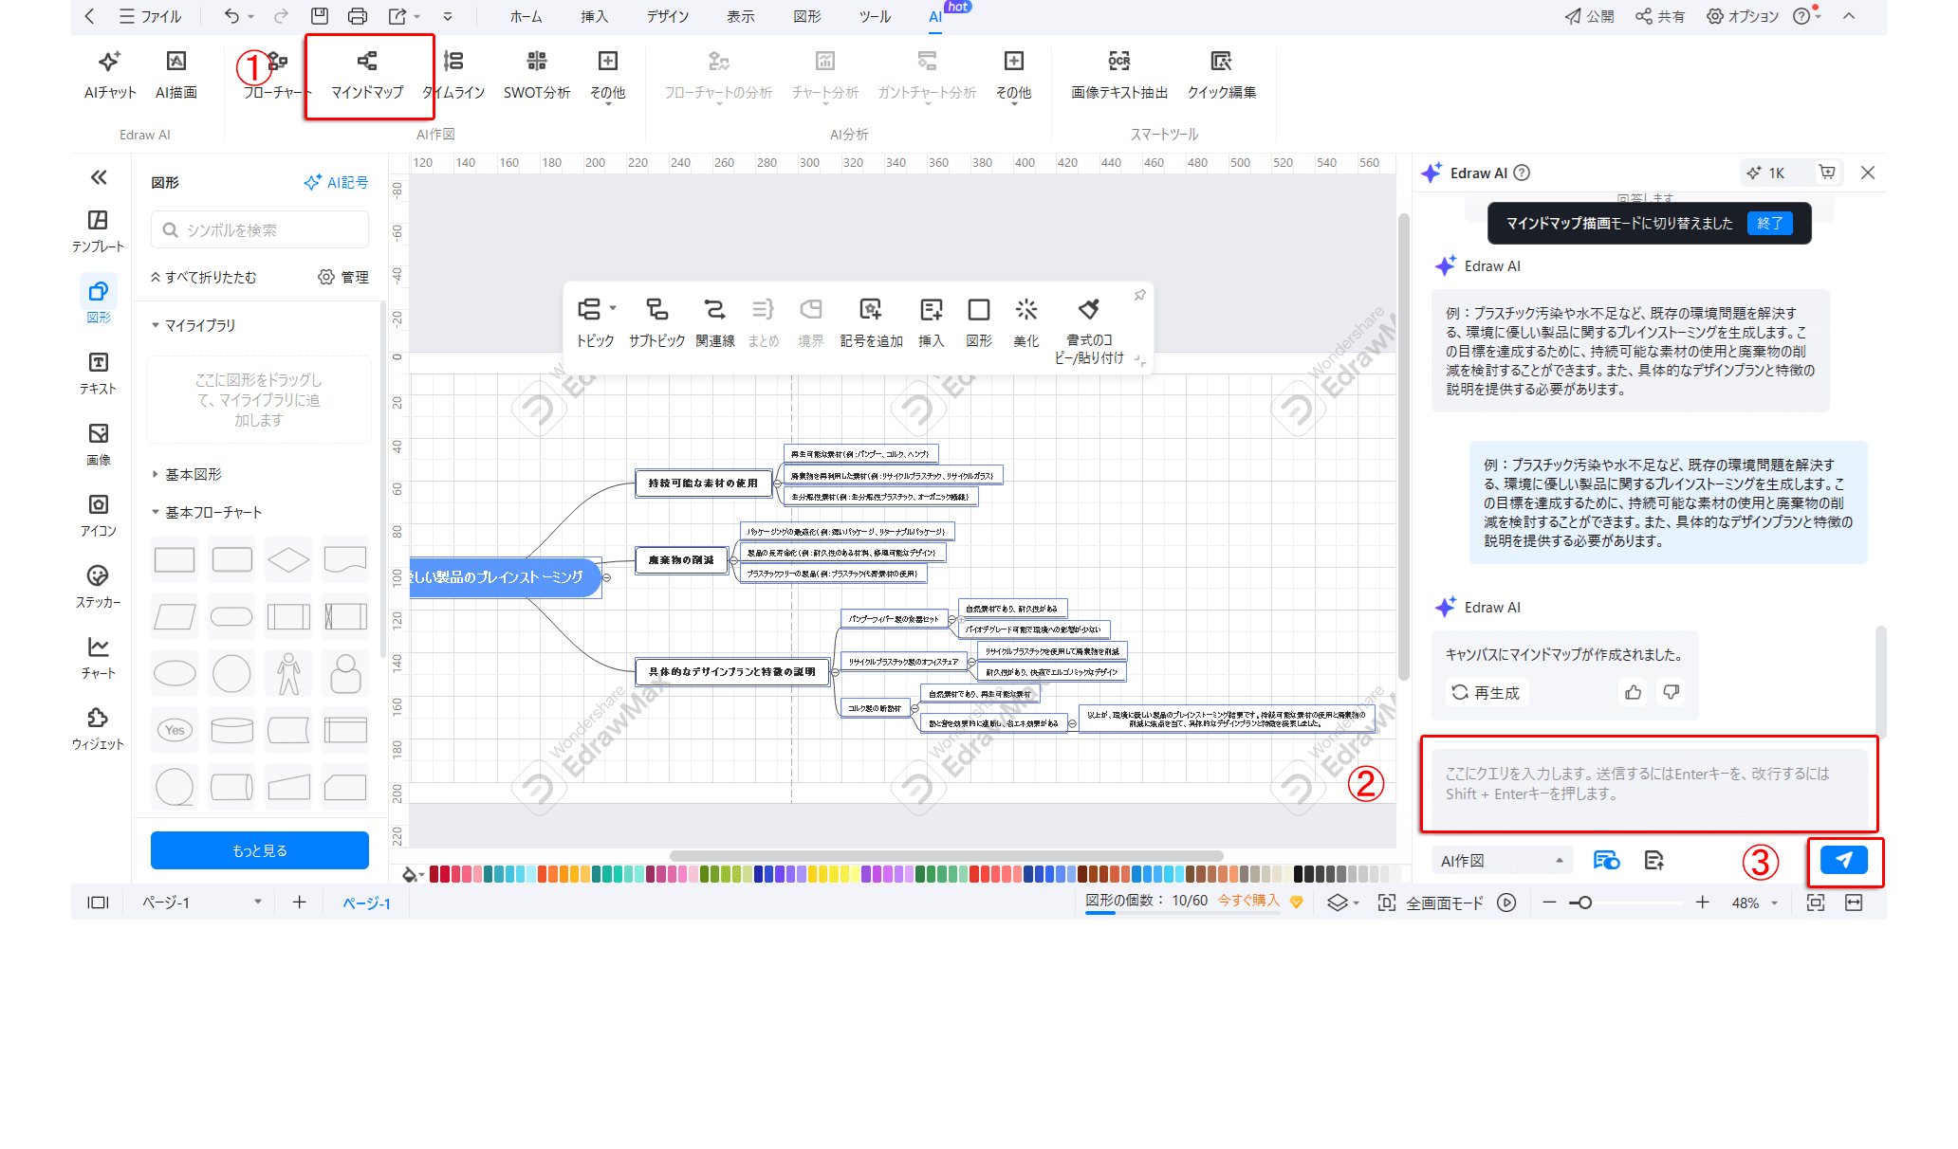The image size is (1958, 1149).
Task: Open the テキスト sidebar panel
Action: (x=98, y=374)
